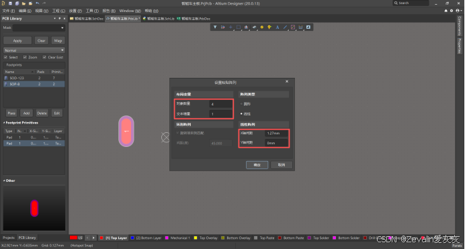Toggle the Clear Exist checkbox

pyautogui.click(x=44, y=57)
